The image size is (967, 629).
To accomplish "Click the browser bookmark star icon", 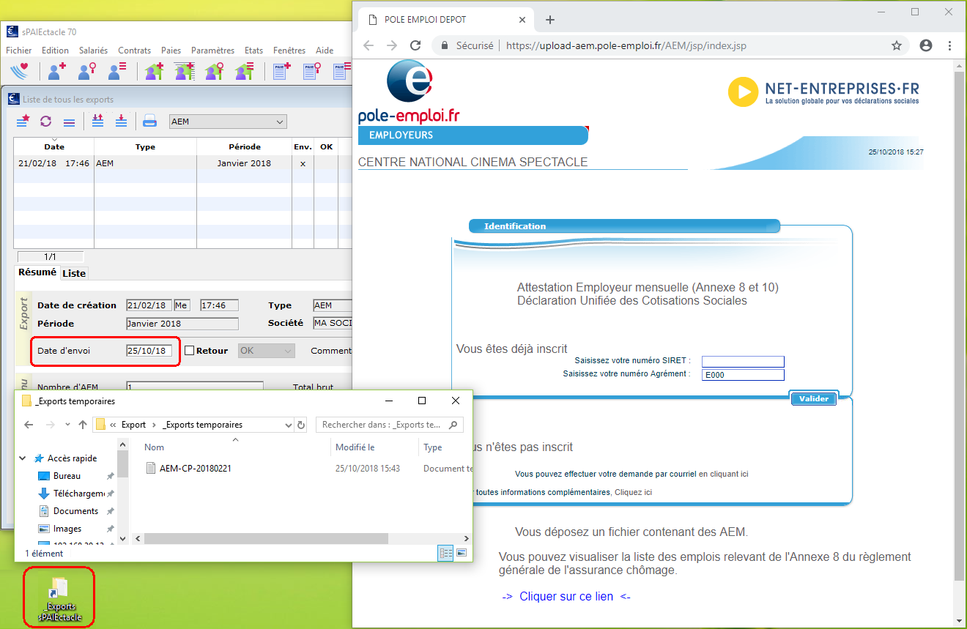I will tap(897, 45).
